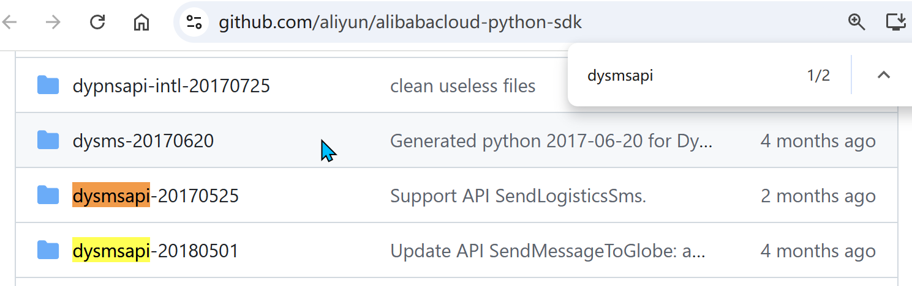Click the install app icon
The image size is (912, 286).
click(896, 23)
